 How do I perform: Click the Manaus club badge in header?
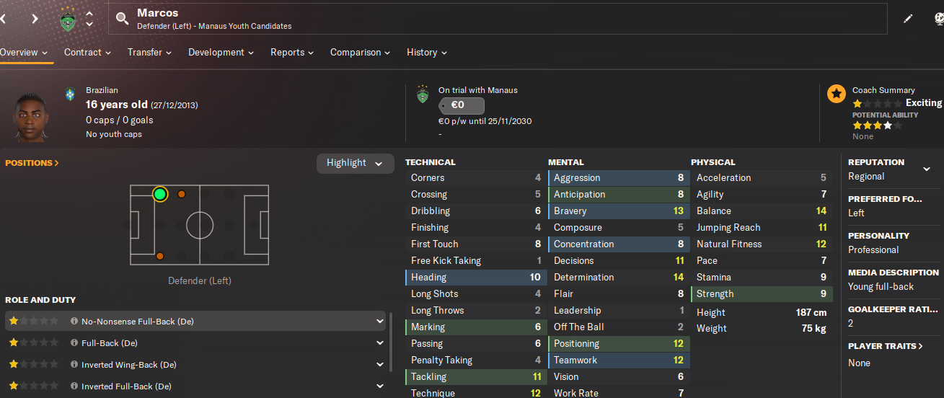(x=67, y=19)
